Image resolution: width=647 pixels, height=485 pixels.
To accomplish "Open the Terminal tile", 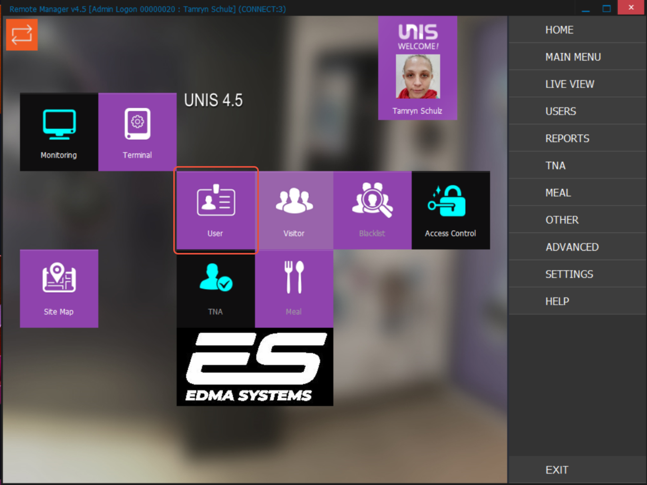I will [x=137, y=132].
